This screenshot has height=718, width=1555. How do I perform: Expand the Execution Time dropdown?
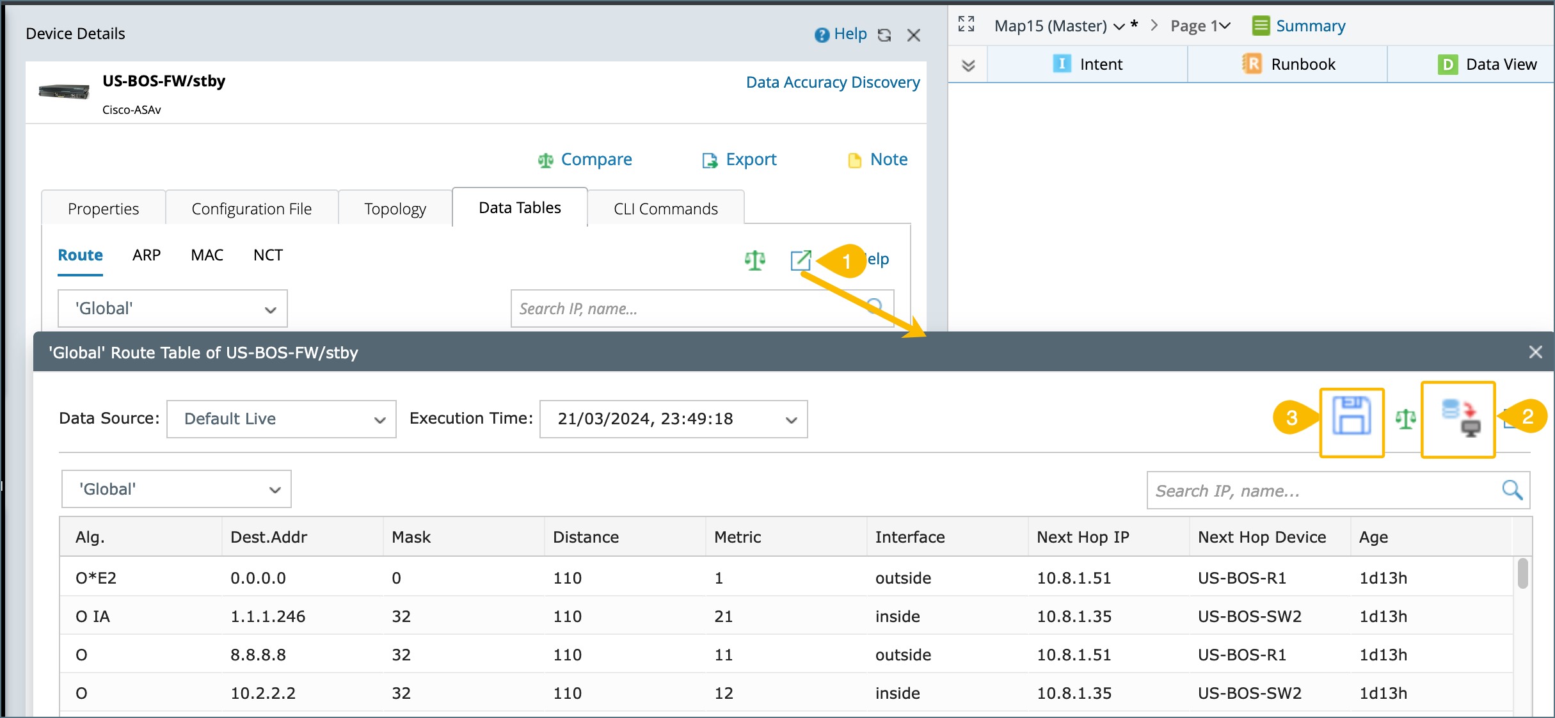[673, 419]
